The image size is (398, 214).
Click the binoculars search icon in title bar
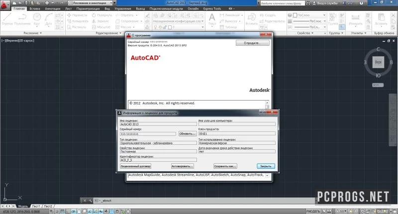pyautogui.click(x=308, y=3)
